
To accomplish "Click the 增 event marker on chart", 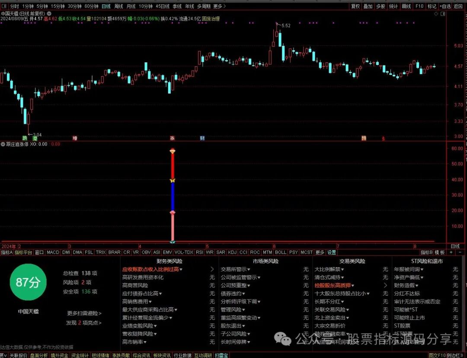I will point(75,138).
